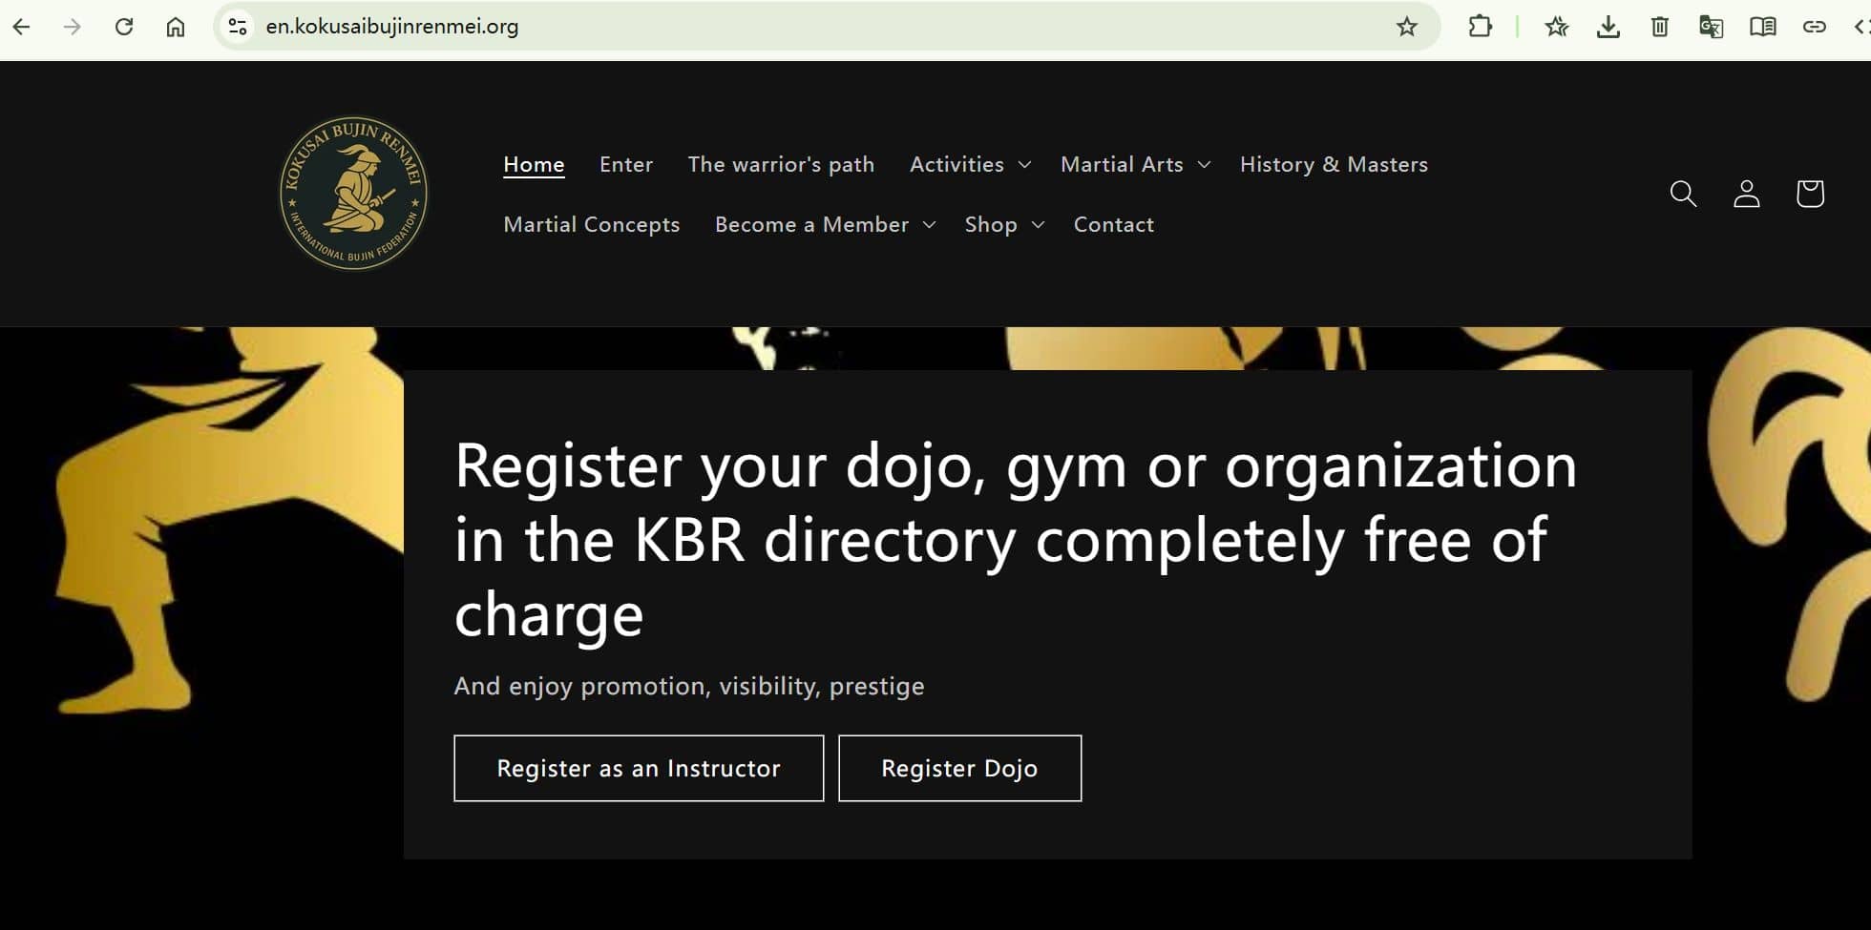
Task: Go to the browser home page
Action: 176,27
